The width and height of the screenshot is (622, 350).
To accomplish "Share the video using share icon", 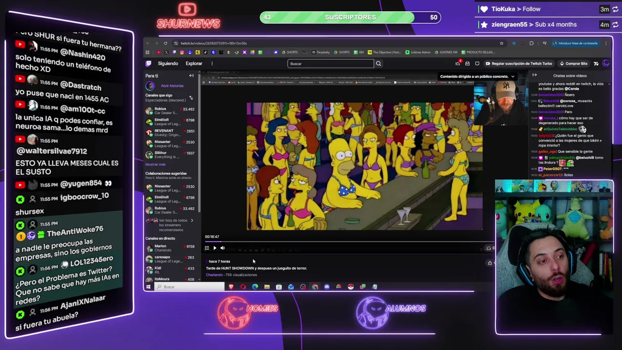I will (x=490, y=263).
